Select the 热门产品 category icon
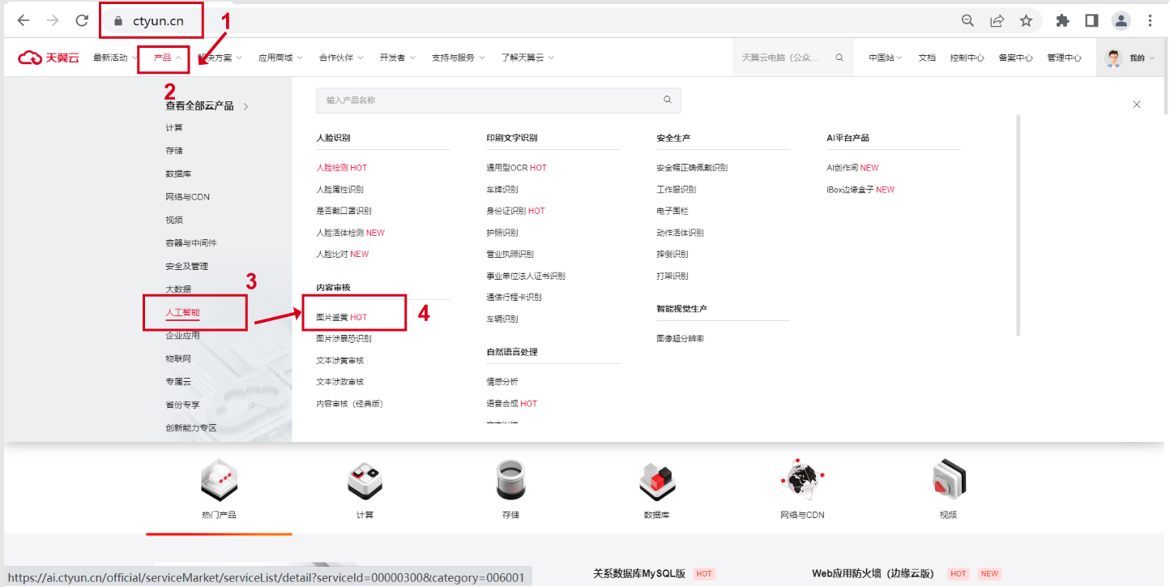This screenshot has width=1170, height=587. click(219, 481)
